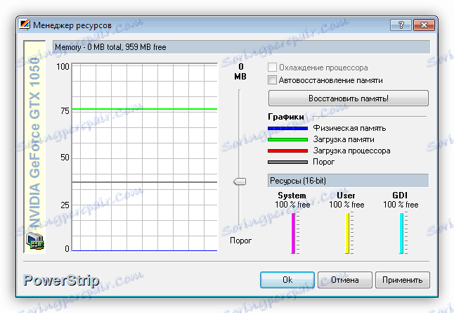Click the 'Порог' label below the slider
454x313 pixels.
[x=240, y=241]
